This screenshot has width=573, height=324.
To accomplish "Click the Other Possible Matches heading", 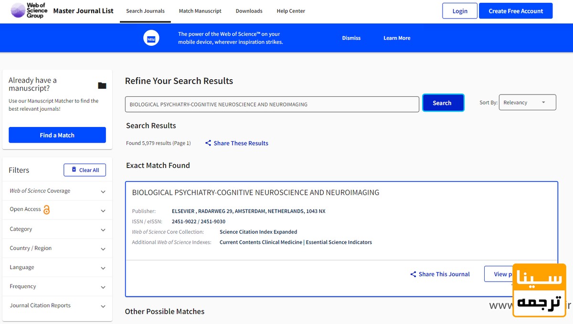I will [165, 312].
